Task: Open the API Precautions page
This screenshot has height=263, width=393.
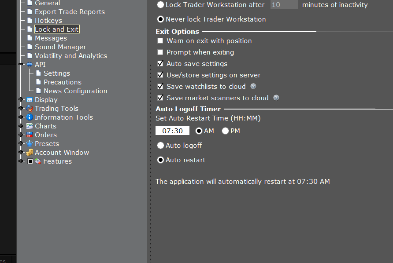Action: (x=62, y=82)
